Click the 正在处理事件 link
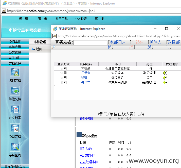This screenshot has height=168, width=181. point(89,162)
